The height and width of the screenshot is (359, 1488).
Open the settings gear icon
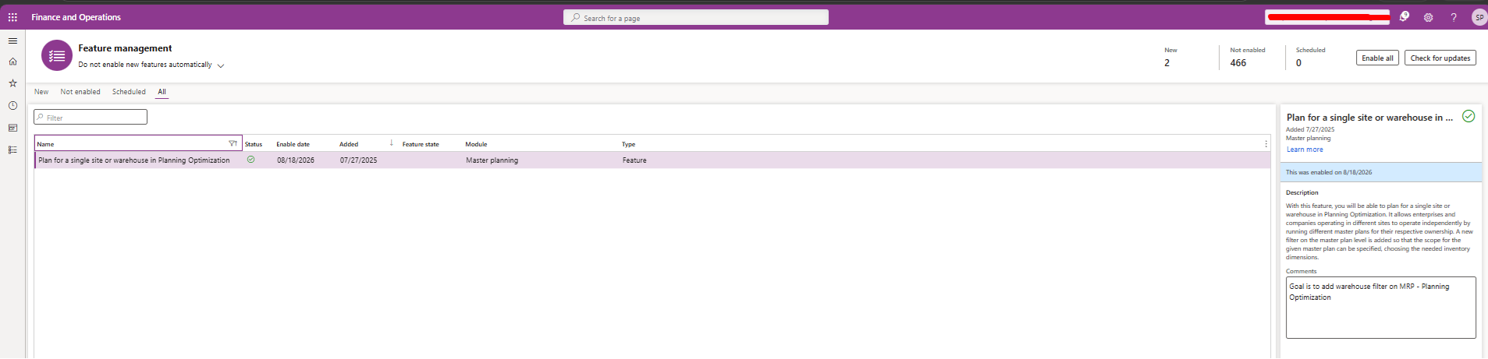point(1428,17)
